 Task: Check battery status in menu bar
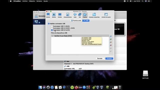coord(131,1)
